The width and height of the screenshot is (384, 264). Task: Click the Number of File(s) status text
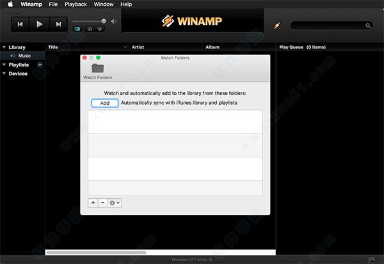point(192,260)
